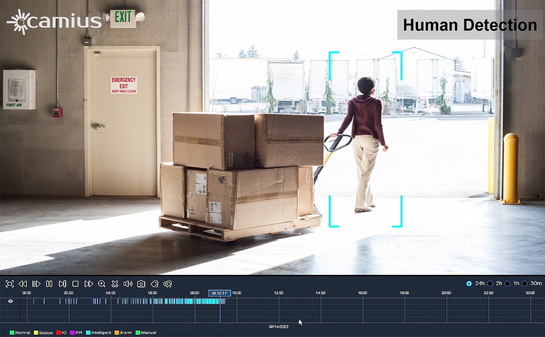Toggle the audio speaker icon
Screen dimensions: 545x337
click(128, 284)
